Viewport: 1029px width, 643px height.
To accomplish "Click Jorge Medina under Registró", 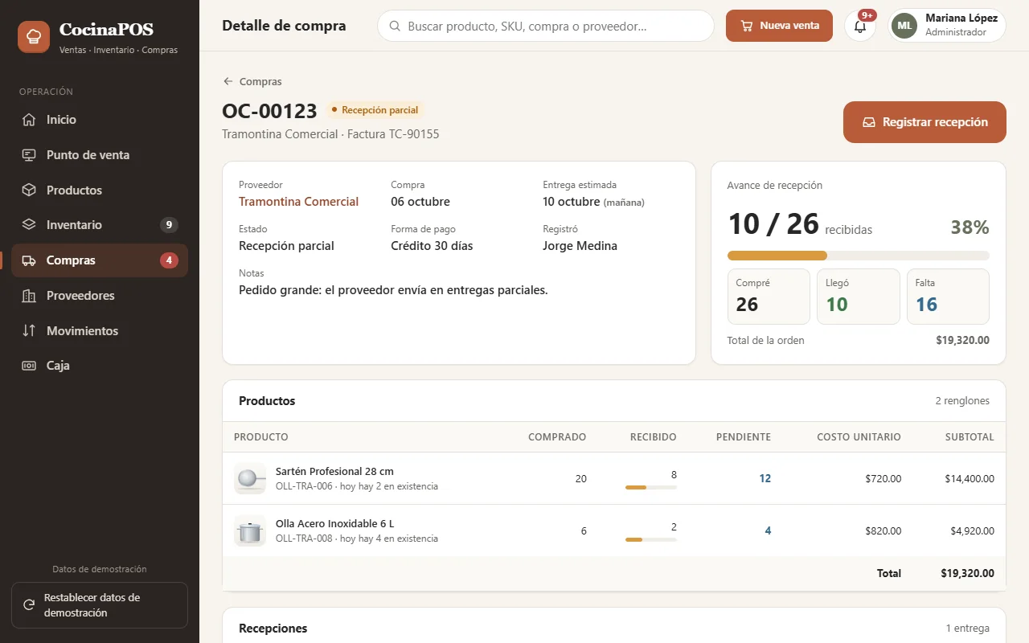I will (580, 246).
